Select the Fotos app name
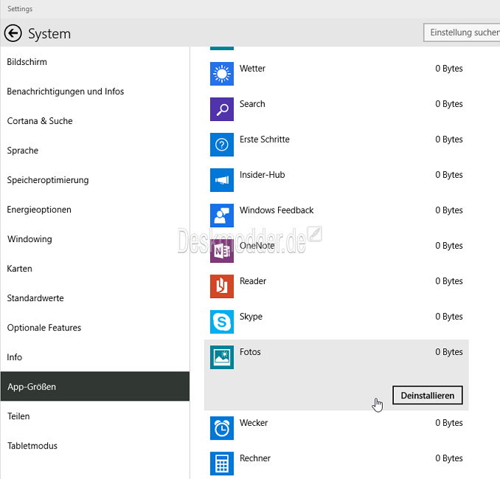 coord(250,351)
